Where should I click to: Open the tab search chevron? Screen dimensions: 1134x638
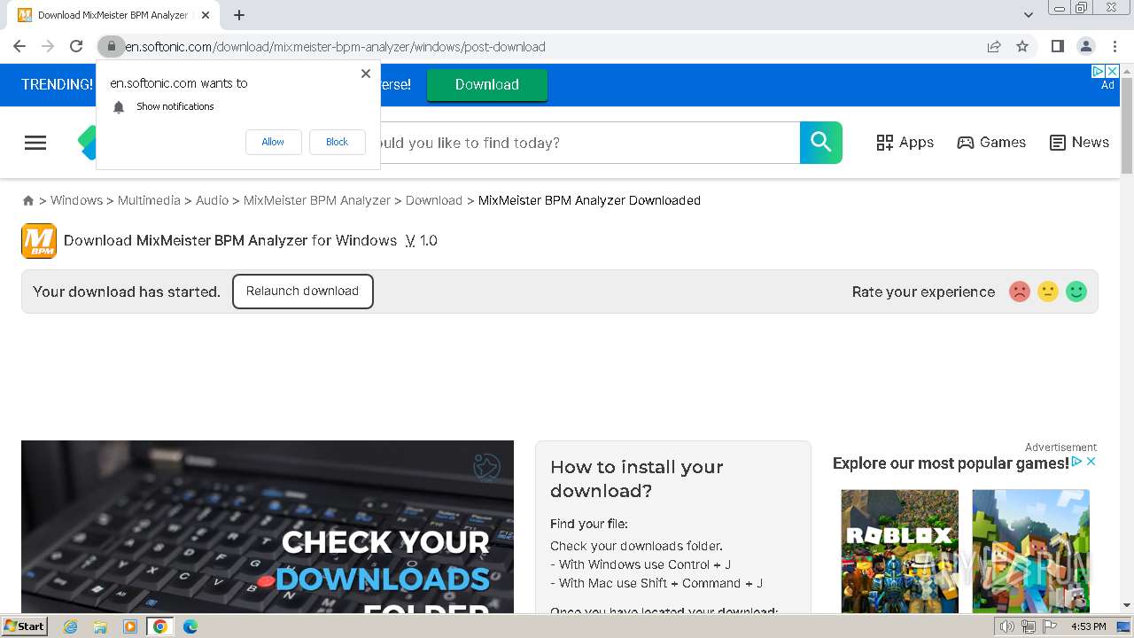click(1028, 15)
